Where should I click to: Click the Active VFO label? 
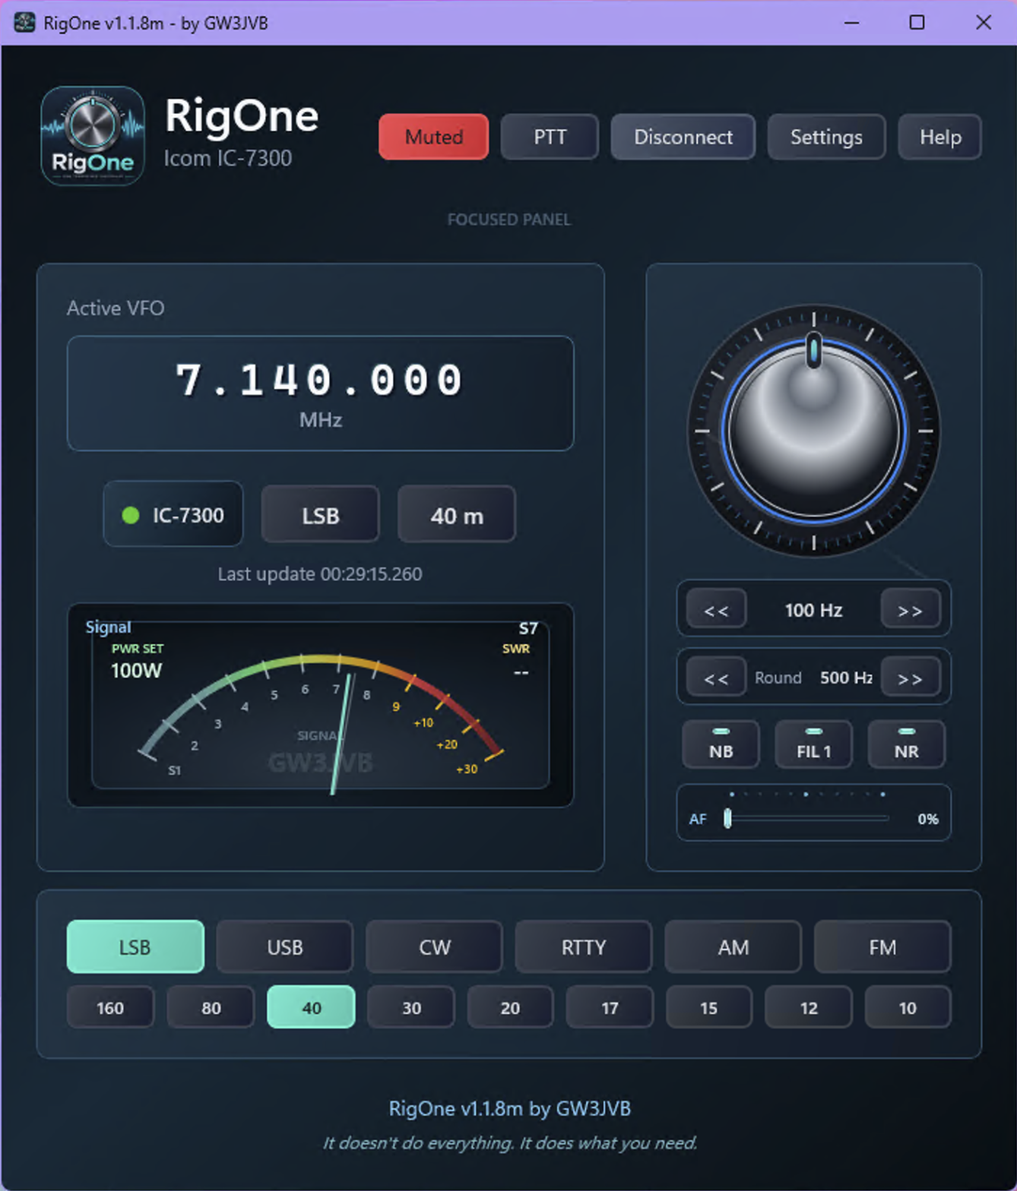pyautogui.click(x=116, y=308)
